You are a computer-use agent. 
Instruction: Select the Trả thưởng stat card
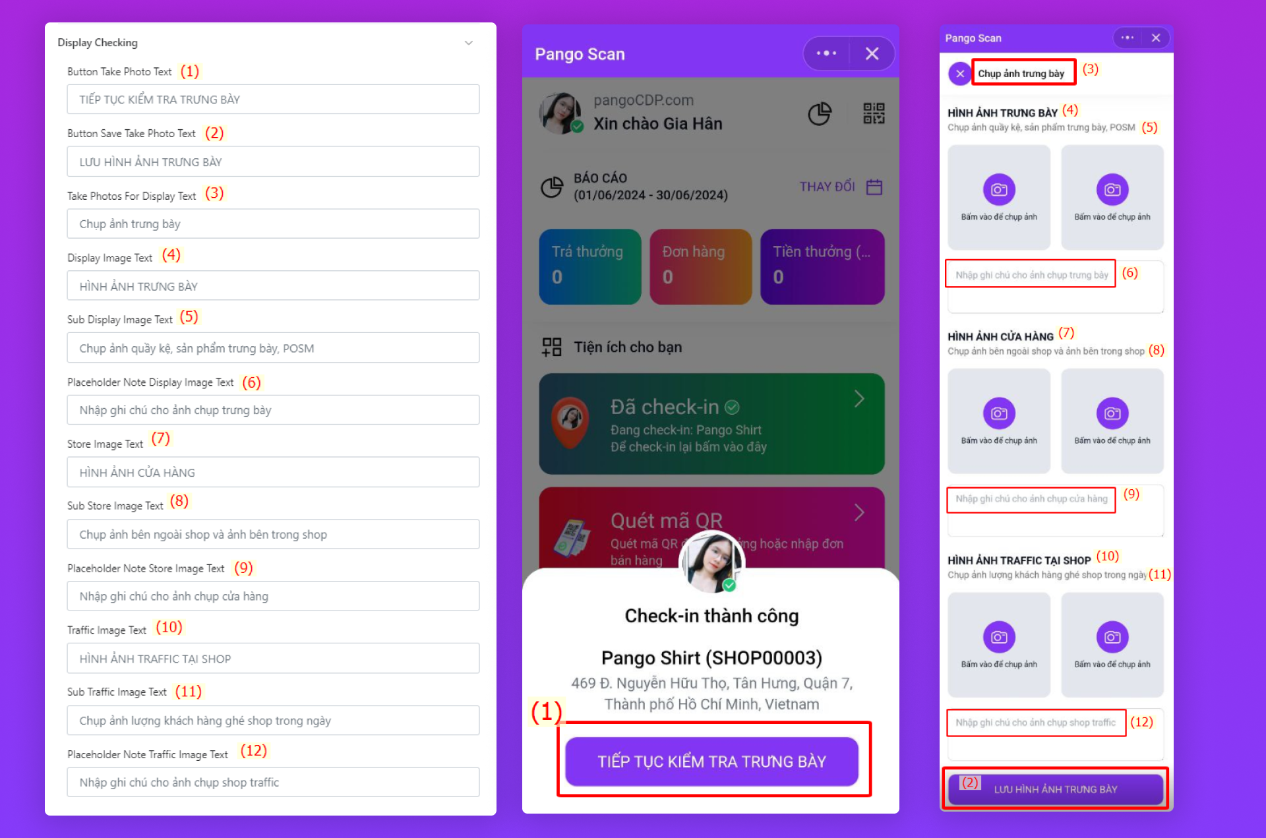point(589,266)
